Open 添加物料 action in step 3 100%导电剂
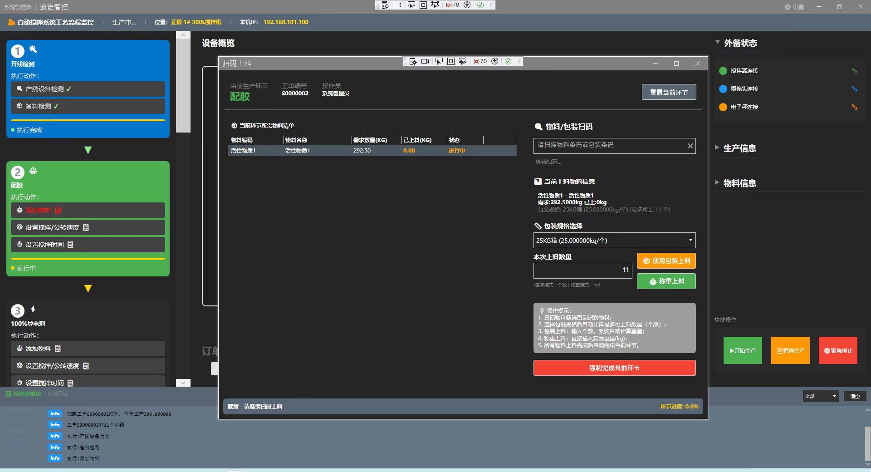 click(x=88, y=349)
